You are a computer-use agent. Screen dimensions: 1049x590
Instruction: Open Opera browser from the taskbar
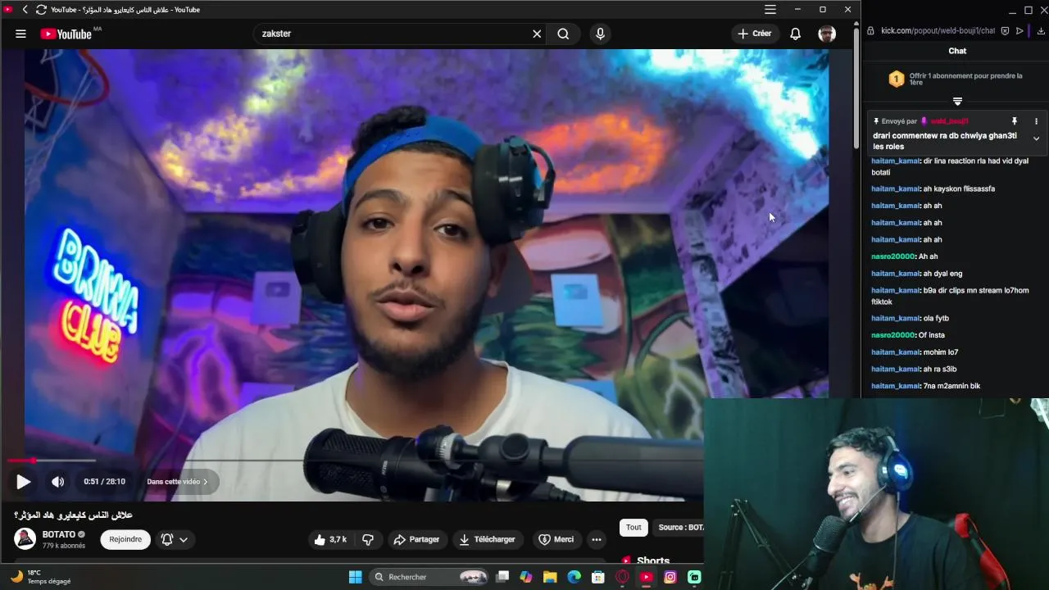[622, 577]
